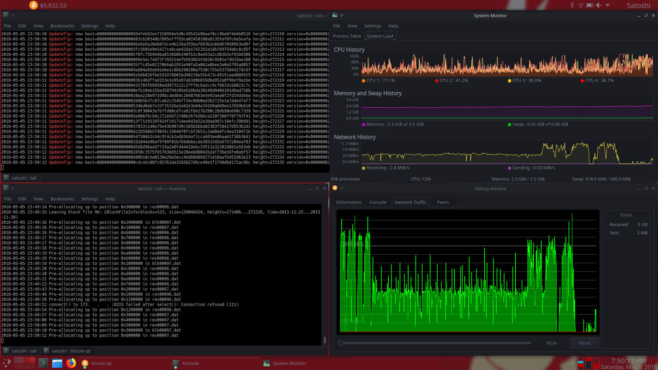Open the application launcher menu
The image size is (658, 370).
tap(7, 363)
